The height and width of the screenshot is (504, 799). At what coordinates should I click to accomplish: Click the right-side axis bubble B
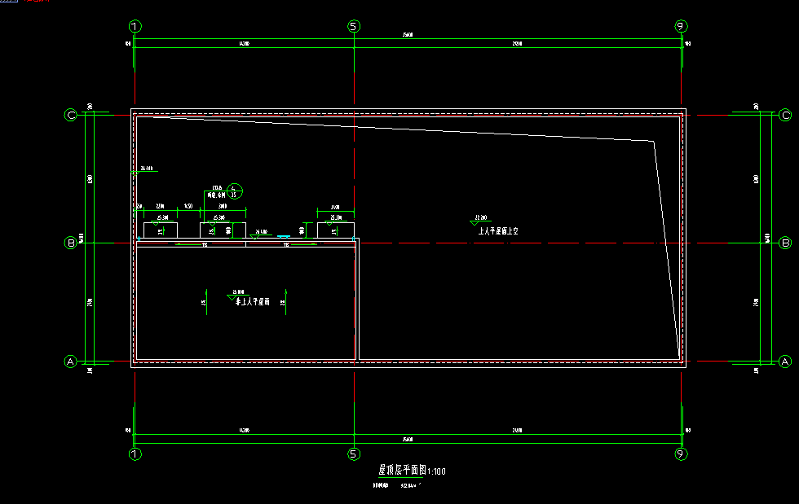pyautogui.click(x=785, y=243)
